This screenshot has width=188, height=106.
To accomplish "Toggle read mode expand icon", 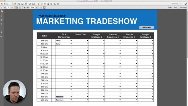I will [186, 4].
